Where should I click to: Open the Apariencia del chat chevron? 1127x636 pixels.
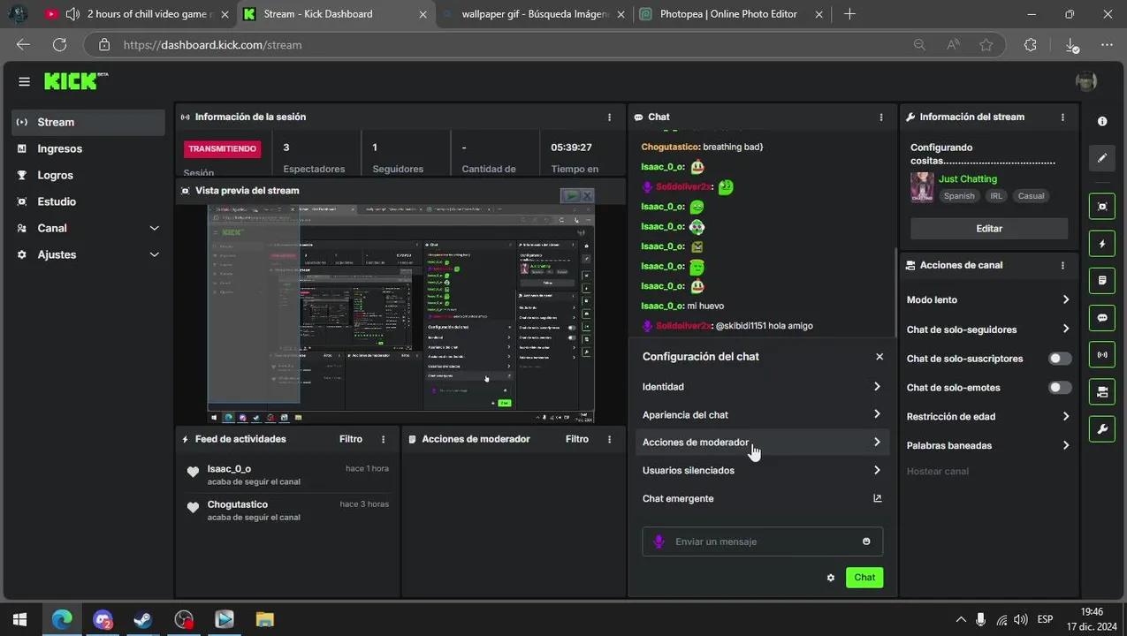[877, 414]
